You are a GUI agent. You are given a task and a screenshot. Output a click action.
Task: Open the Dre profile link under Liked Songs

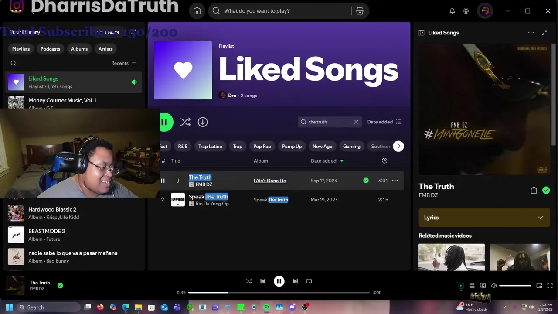point(232,96)
